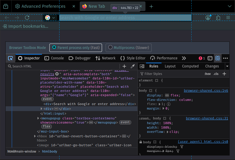Open the Google search engine dropdown
Viewport: 235px width, 160px height.
(x=50, y=18)
